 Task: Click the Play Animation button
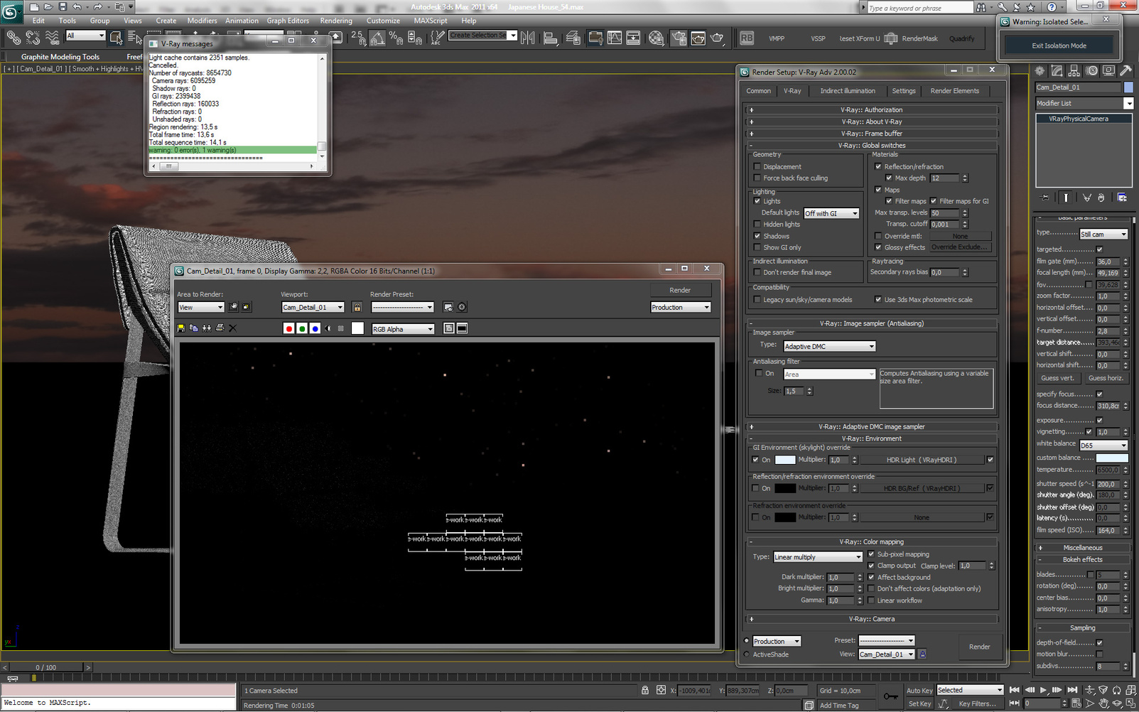point(1043,690)
